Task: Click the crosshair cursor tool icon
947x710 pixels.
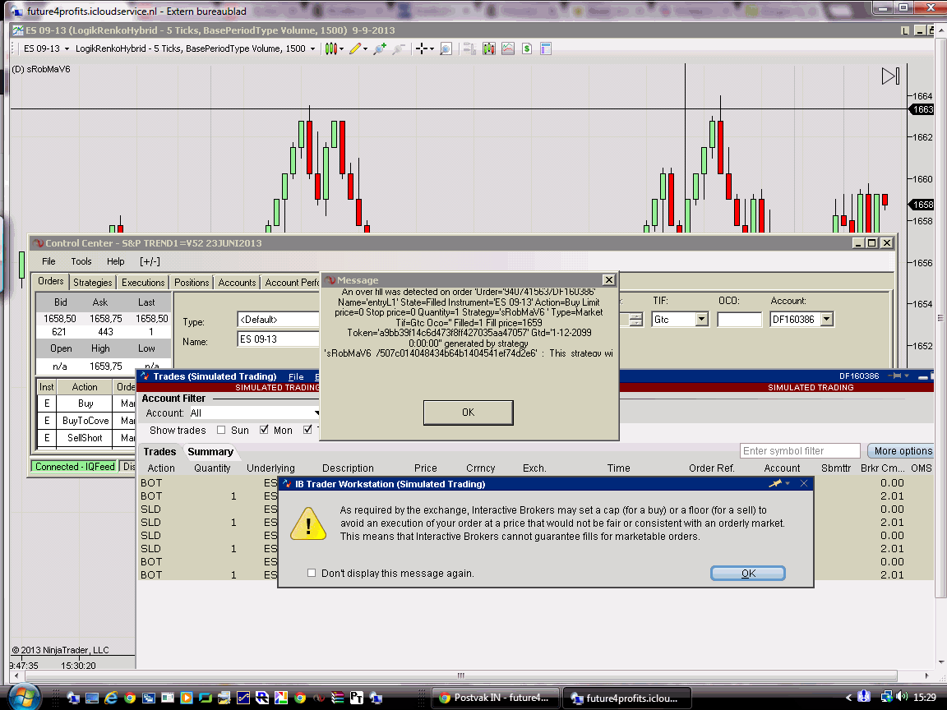Action: point(422,48)
